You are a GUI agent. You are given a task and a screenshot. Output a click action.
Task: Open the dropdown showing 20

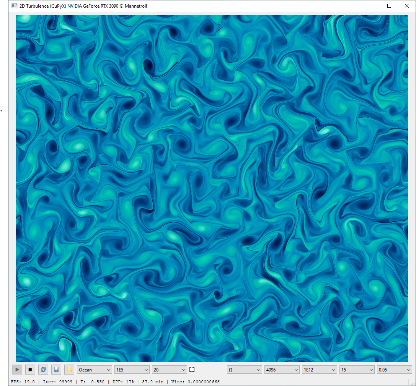coord(169,370)
